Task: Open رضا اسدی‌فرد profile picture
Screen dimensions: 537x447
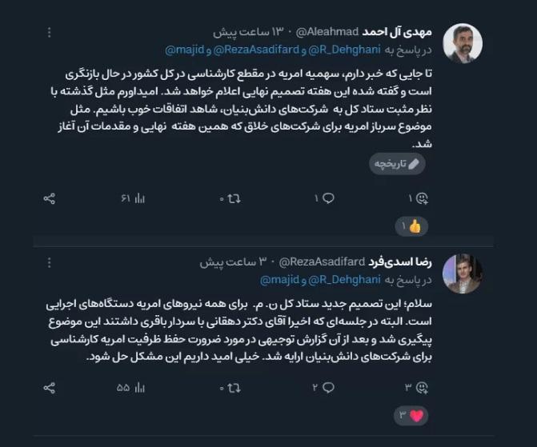Action: click(463, 273)
